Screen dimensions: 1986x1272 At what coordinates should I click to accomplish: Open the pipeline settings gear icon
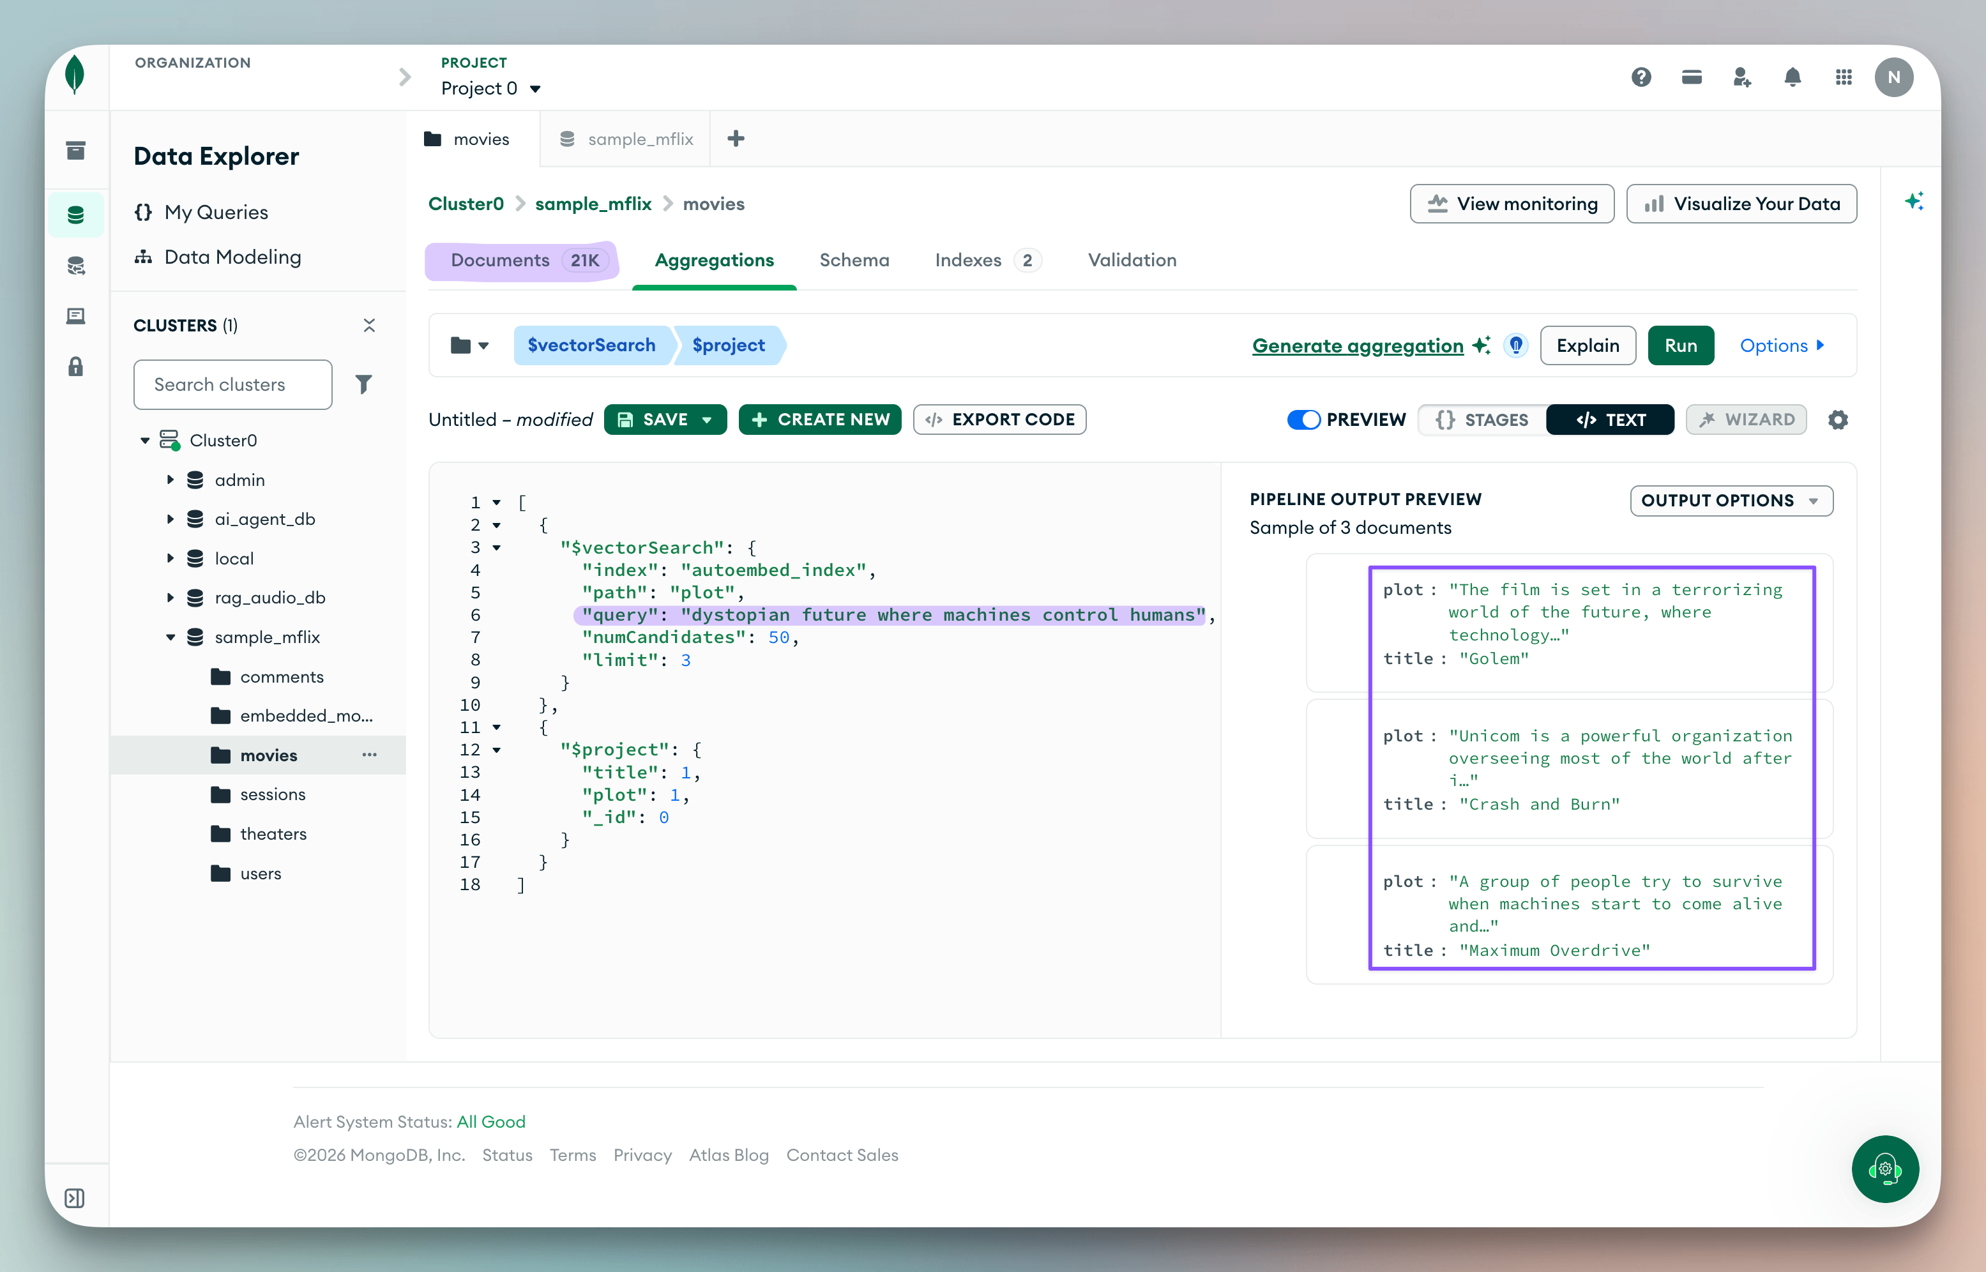coord(1837,420)
